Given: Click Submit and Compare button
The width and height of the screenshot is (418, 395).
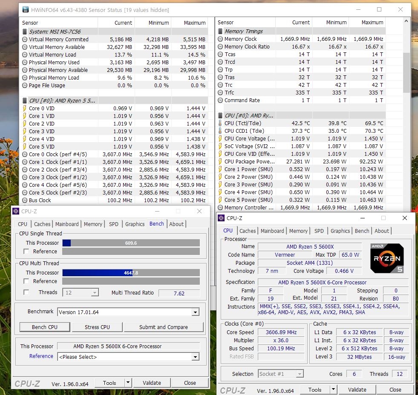Looking at the screenshot, I should point(164,327).
